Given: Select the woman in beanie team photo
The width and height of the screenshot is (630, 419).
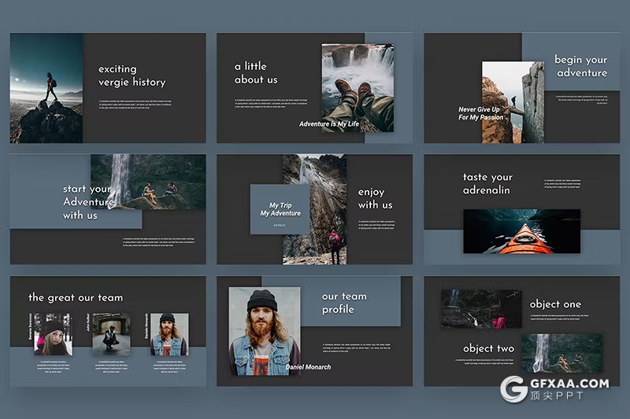Looking at the screenshot, I should click(x=53, y=335).
